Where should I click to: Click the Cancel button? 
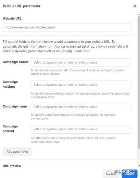(x=111, y=174)
